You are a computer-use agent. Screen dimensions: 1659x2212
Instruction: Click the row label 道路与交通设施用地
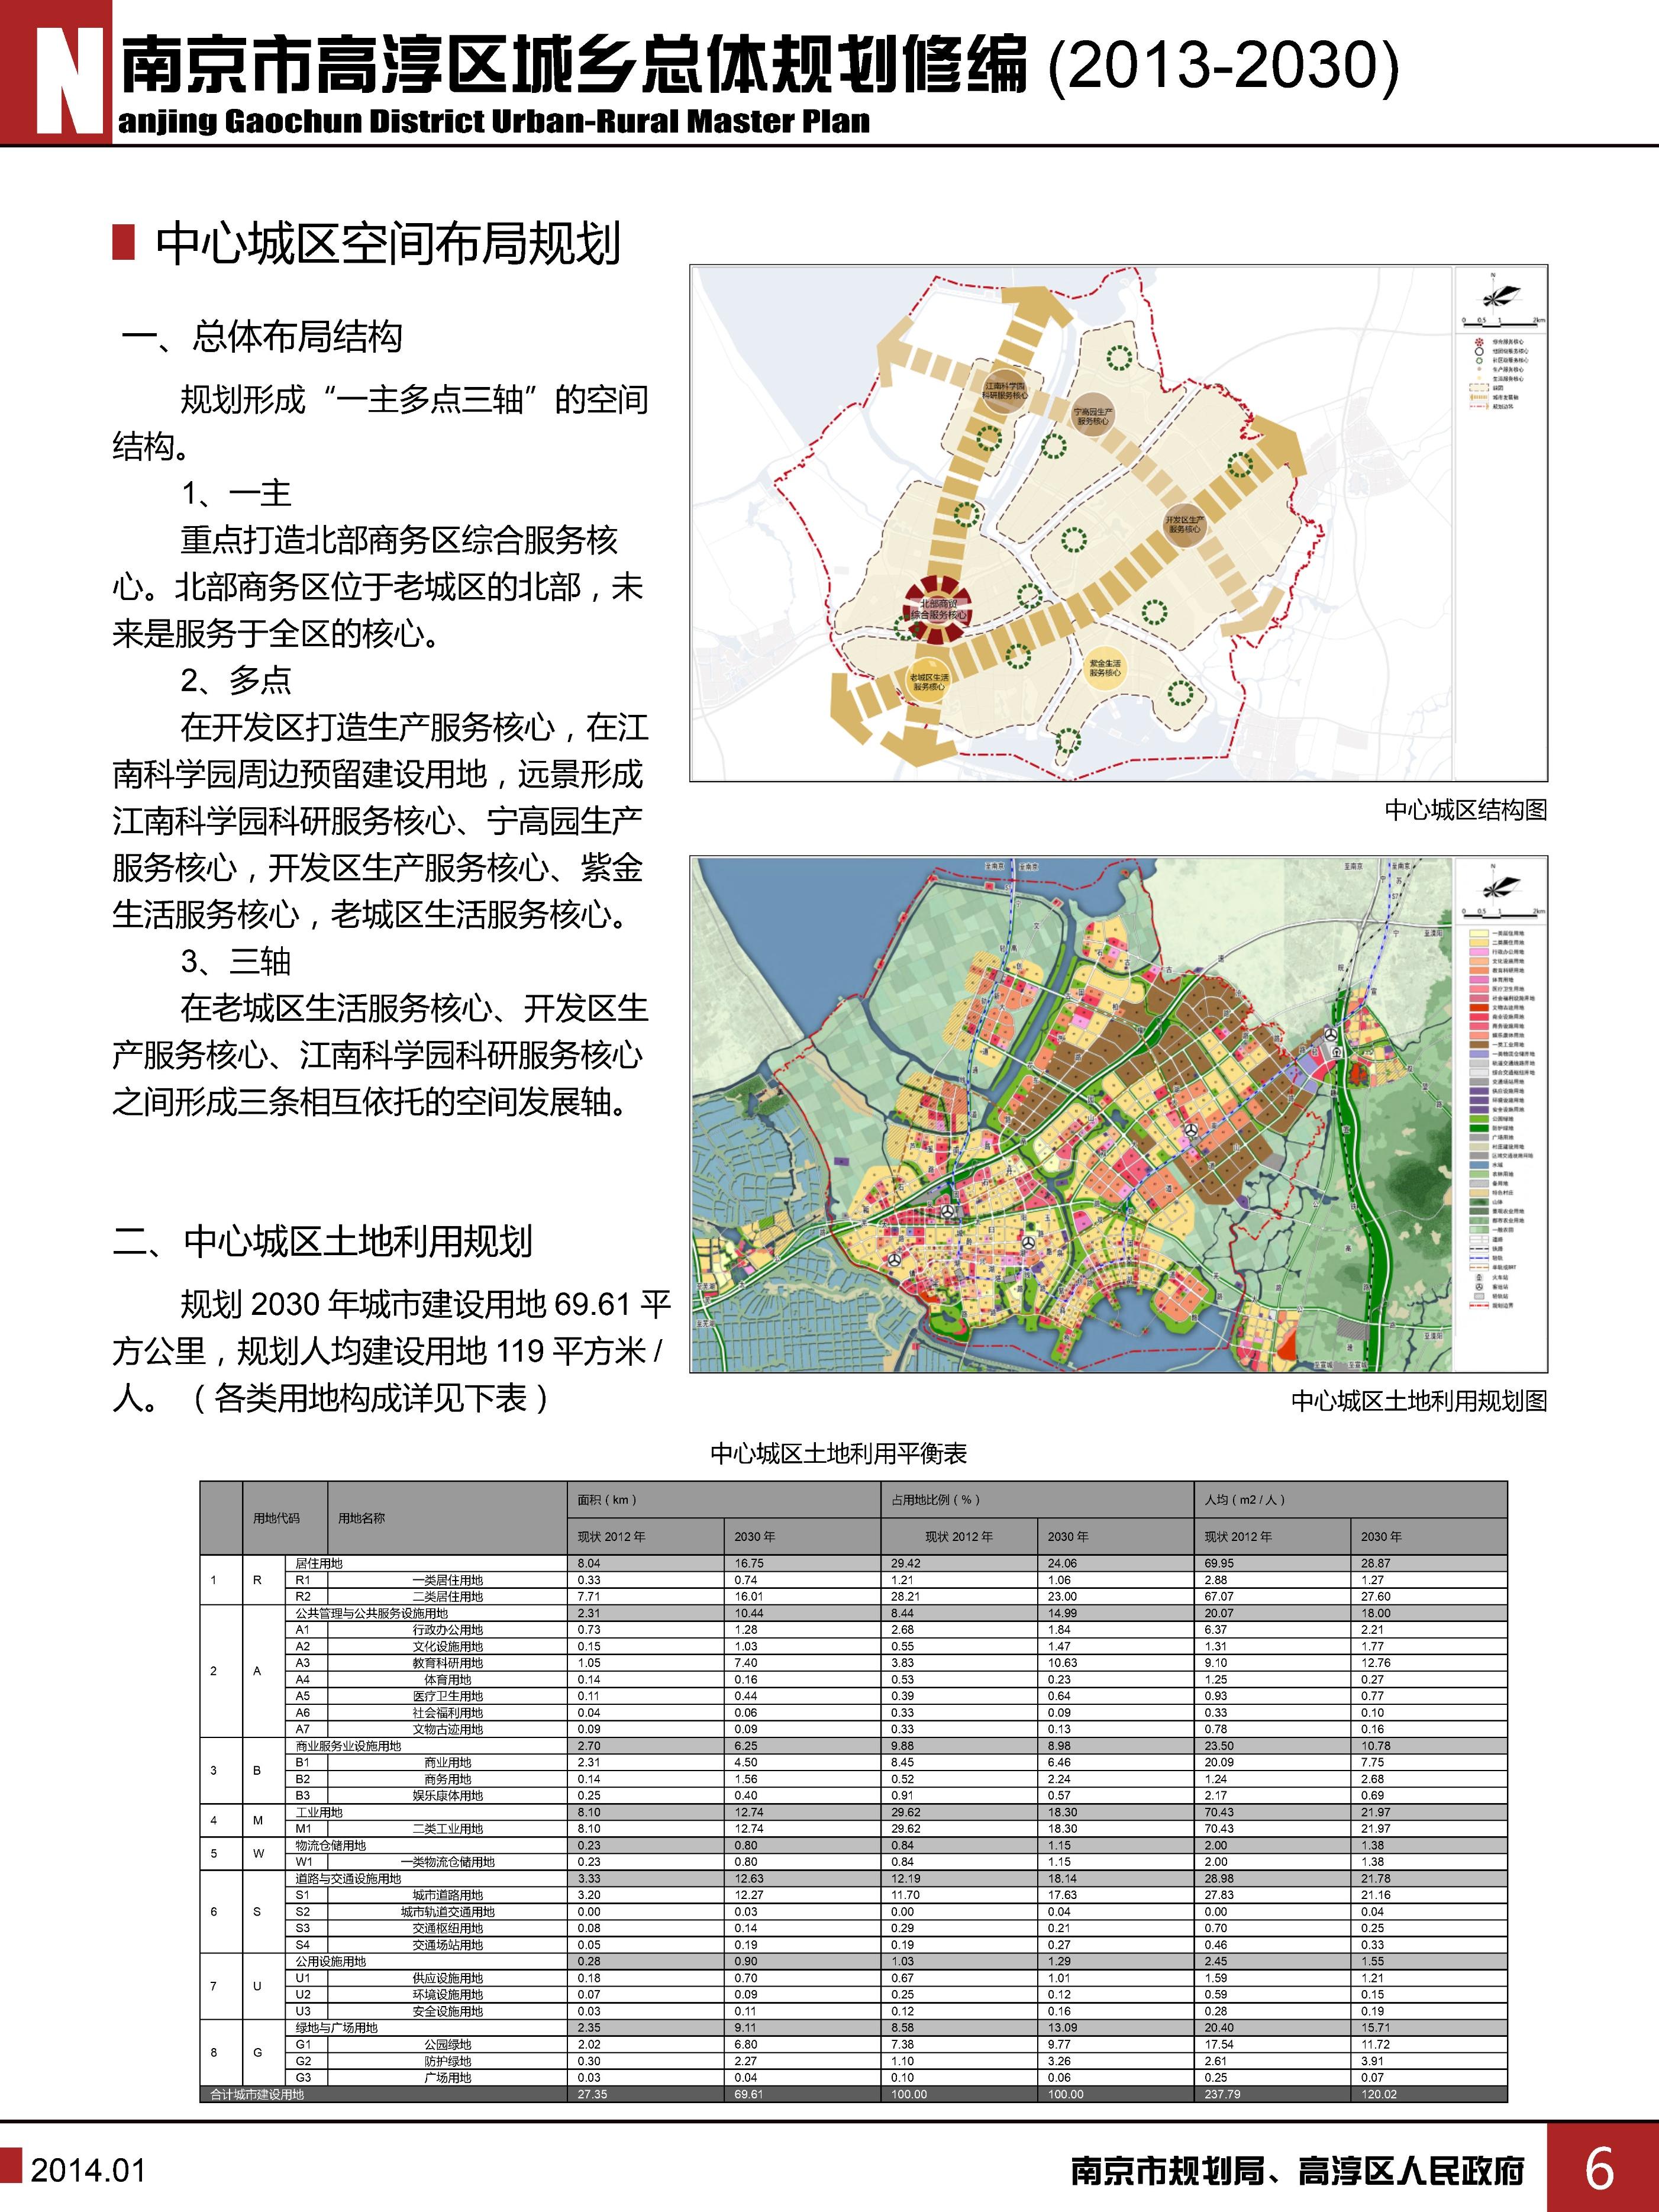[348, 1878]
